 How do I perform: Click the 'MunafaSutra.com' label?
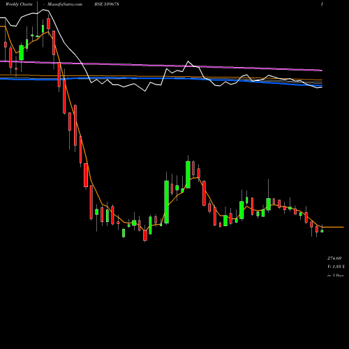pyautogui.click(x=65, y=4)
